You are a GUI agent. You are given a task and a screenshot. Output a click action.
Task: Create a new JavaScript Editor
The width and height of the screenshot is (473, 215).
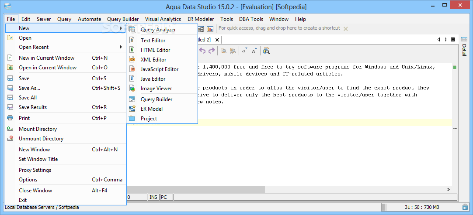pos(162,69)
